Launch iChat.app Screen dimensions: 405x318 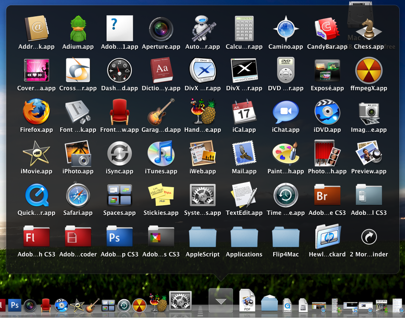(x=286, y=112)
